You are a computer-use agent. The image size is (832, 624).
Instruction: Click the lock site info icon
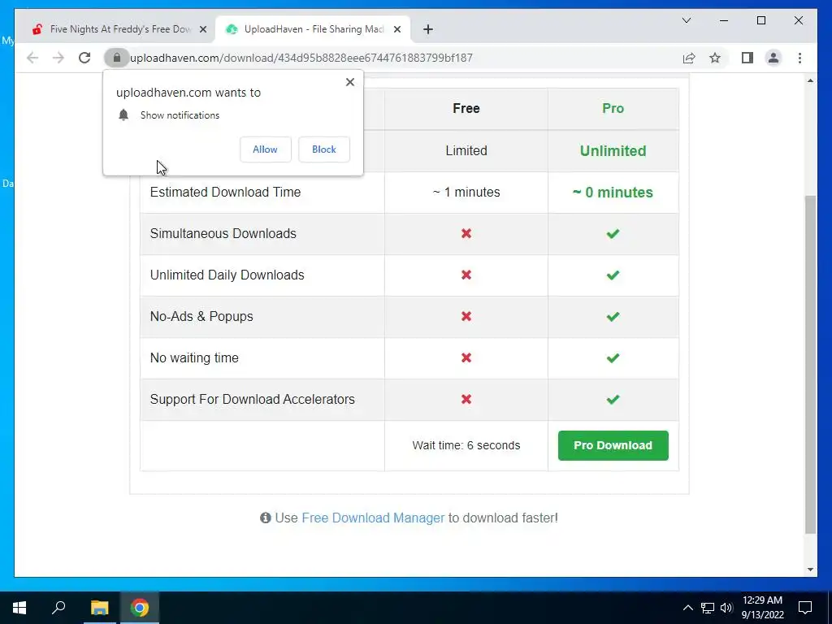point(117,58)
